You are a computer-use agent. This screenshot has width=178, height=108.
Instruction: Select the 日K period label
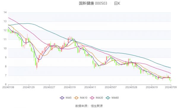(x=117, y=3)
